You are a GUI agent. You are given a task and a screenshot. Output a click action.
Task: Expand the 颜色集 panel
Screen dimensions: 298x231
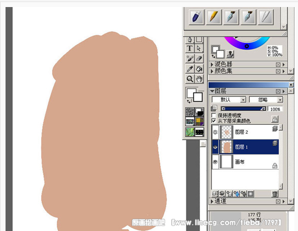tap(212, 71)
